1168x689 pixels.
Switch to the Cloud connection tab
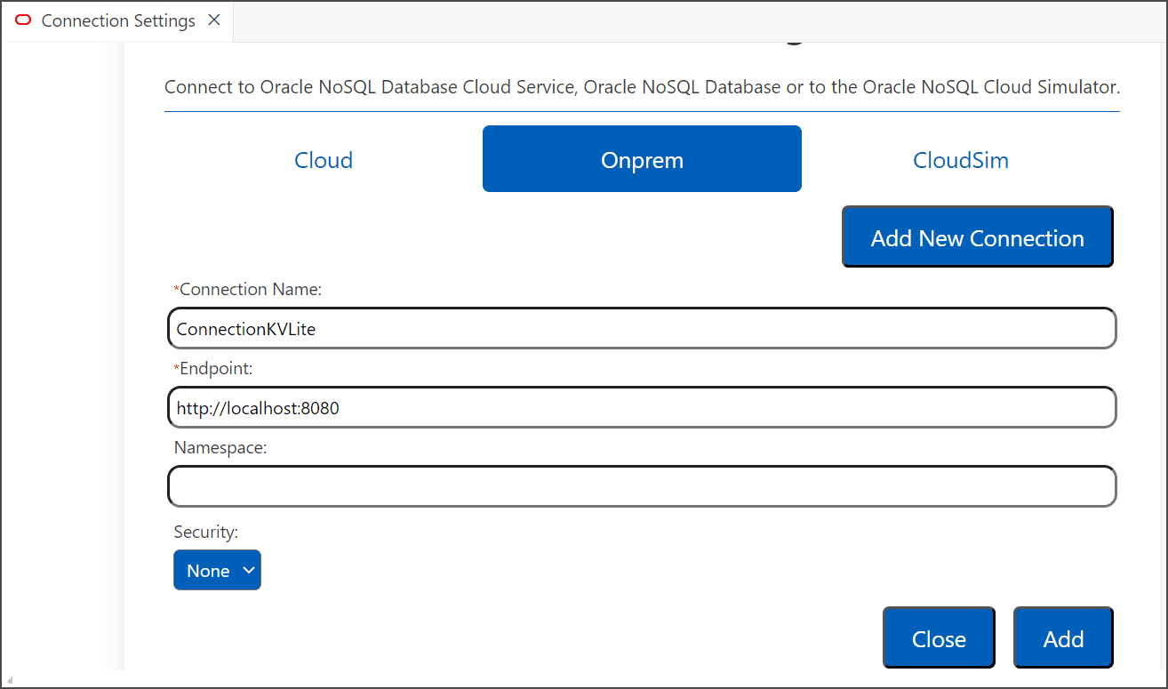coord(324,160)
